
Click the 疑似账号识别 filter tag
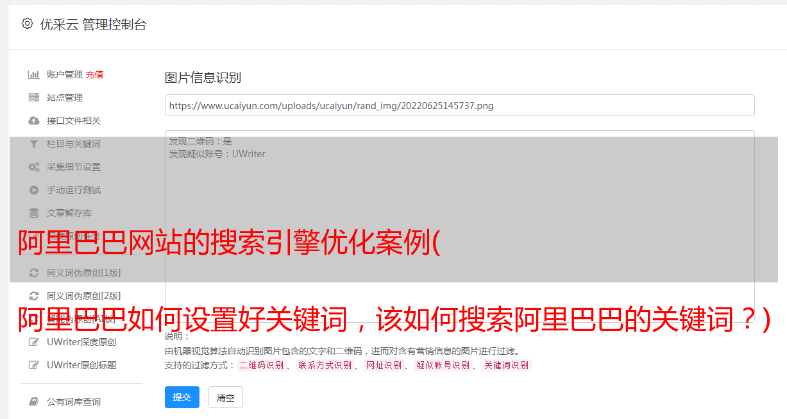click(443, 365)
